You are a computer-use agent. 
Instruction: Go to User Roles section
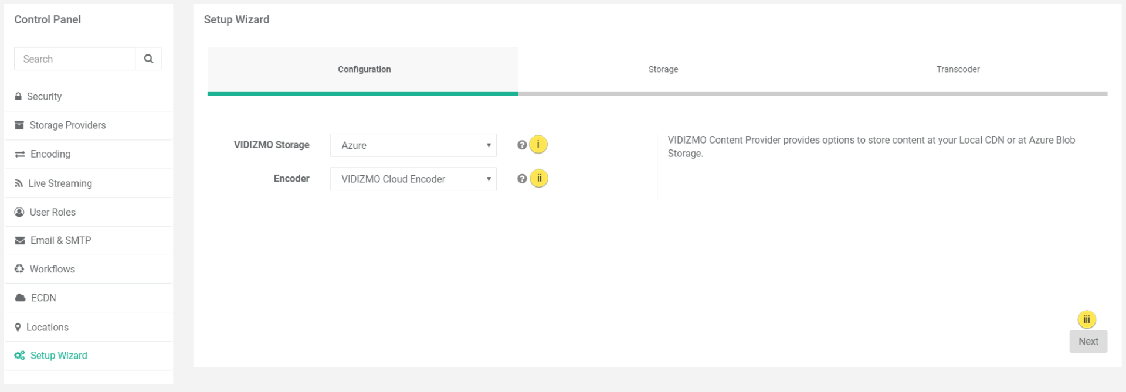tap(88, 212)
